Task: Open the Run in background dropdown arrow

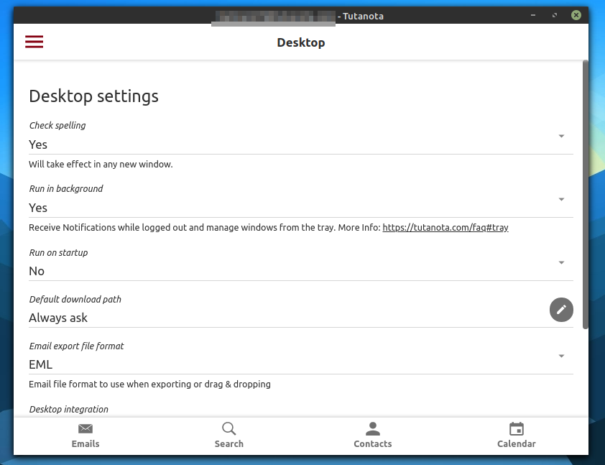Action: pyautogui.click(x=561, y=199)
